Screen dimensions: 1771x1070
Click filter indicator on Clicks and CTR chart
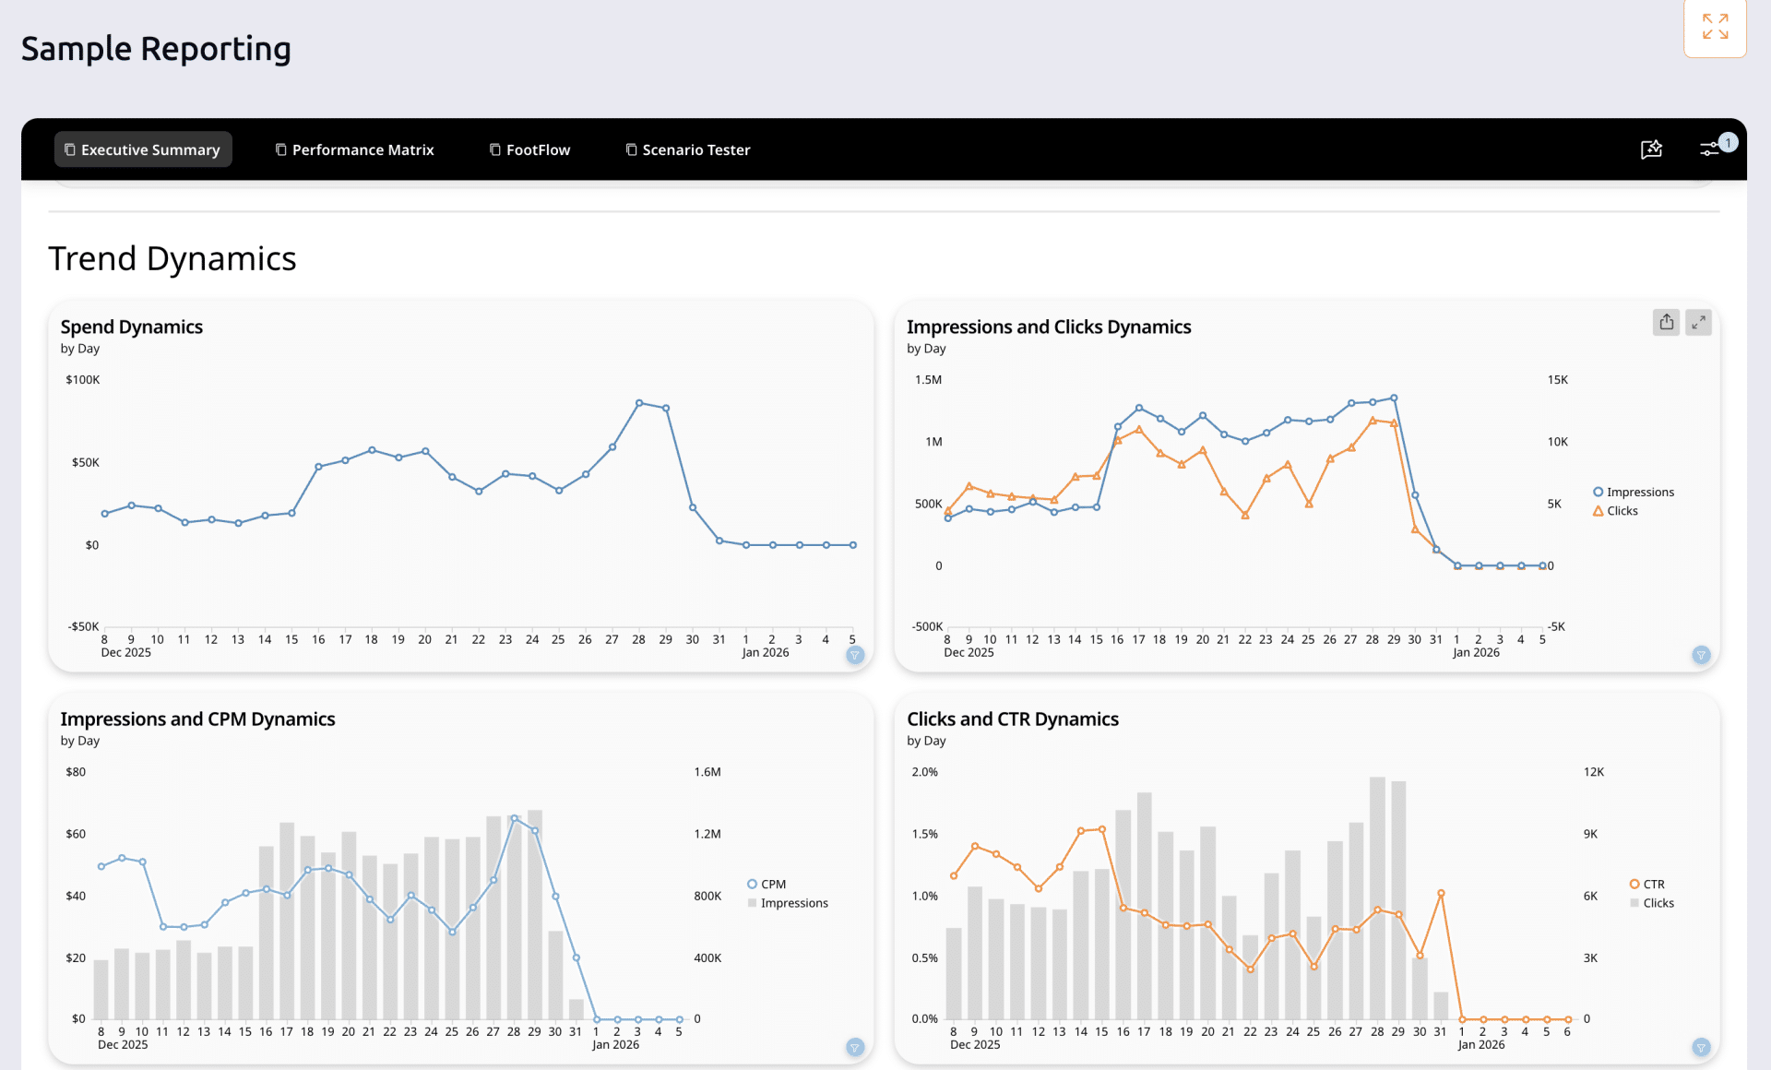tap(1701, 1047)
